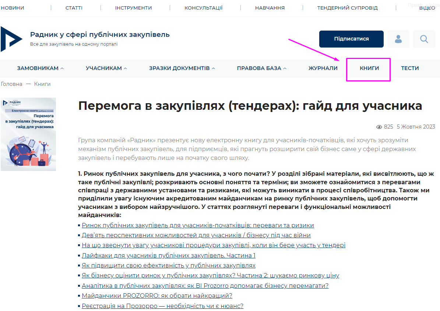Open the НОВИНИ top navigation link

[13, 8]
